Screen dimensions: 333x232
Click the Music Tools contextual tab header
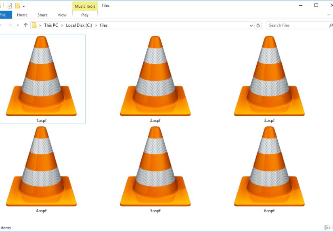click(85, 6)
